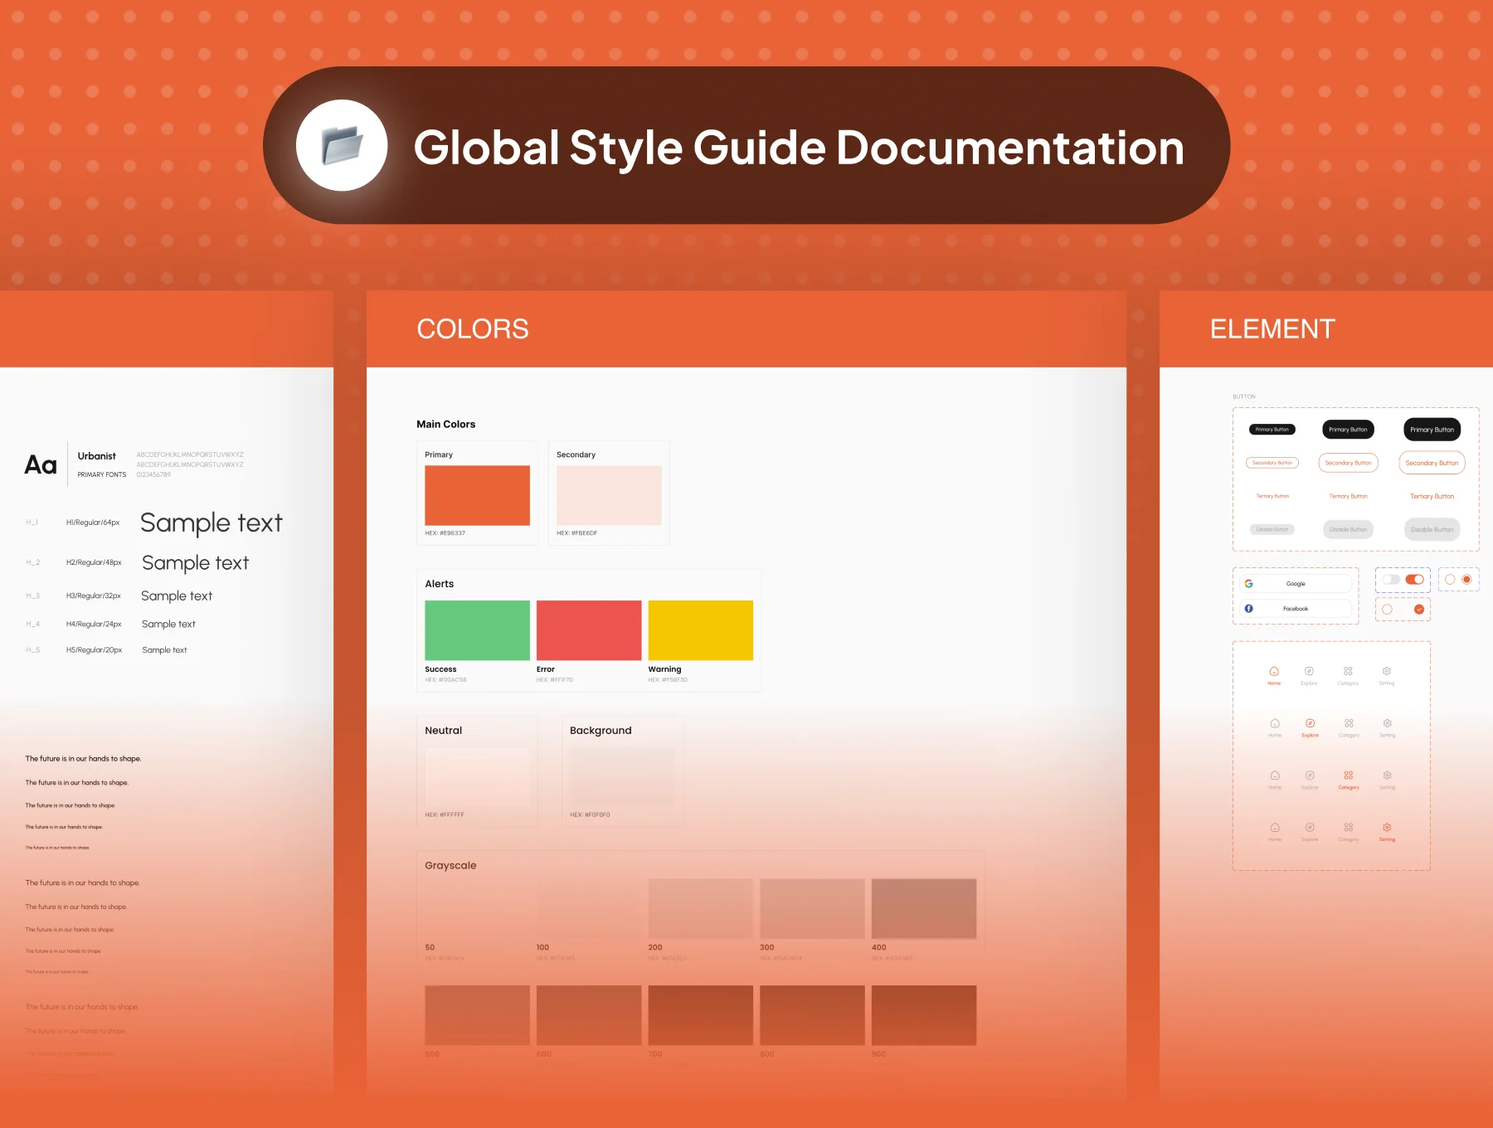Click the gray Explore icon in the top nav row

click(x=1309, y=672)
